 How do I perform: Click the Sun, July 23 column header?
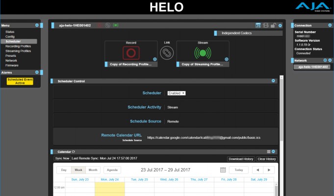click(x=80, y=179)
